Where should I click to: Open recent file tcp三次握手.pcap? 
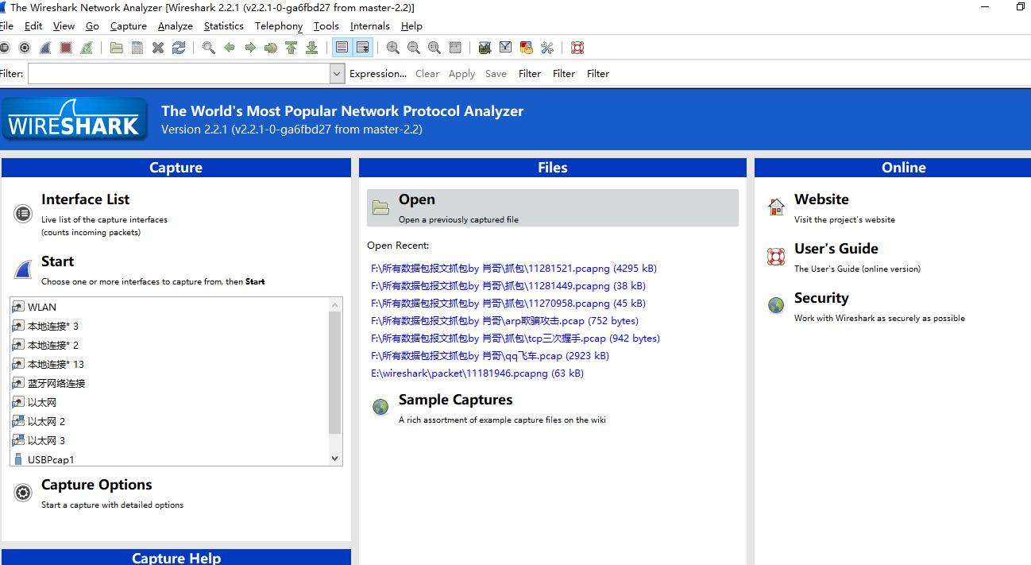pyautogui.click(x=515, y=339)
